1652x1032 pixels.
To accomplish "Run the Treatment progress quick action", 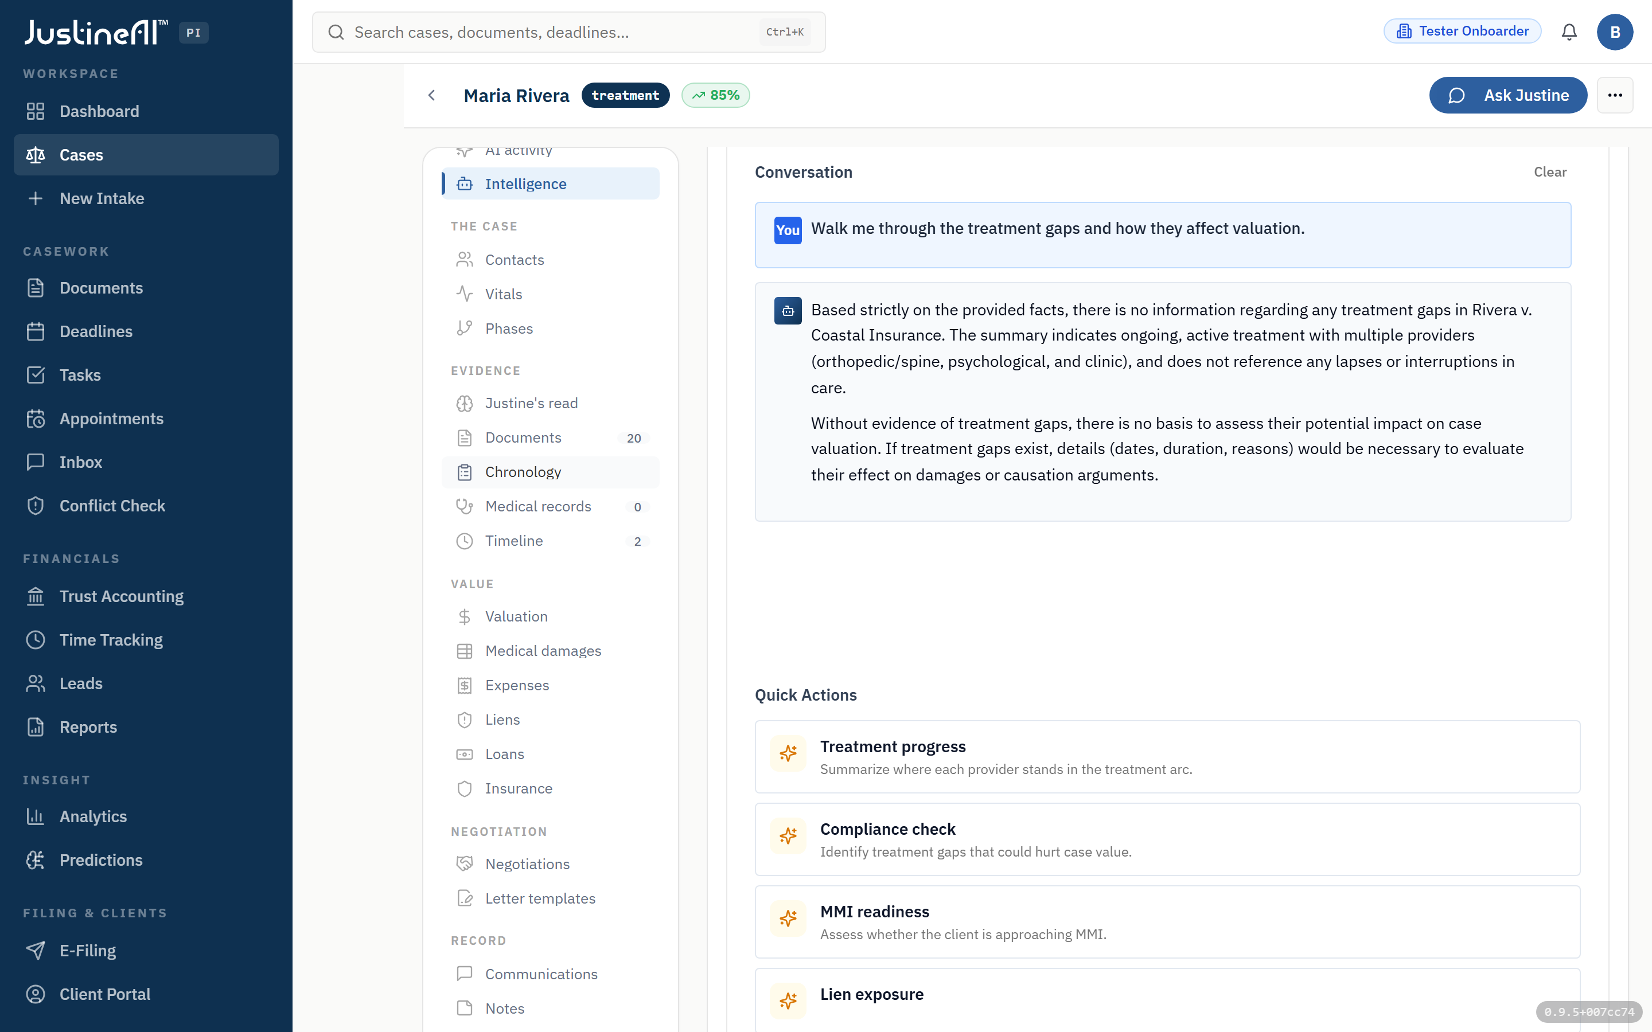I will (1167, 757).
